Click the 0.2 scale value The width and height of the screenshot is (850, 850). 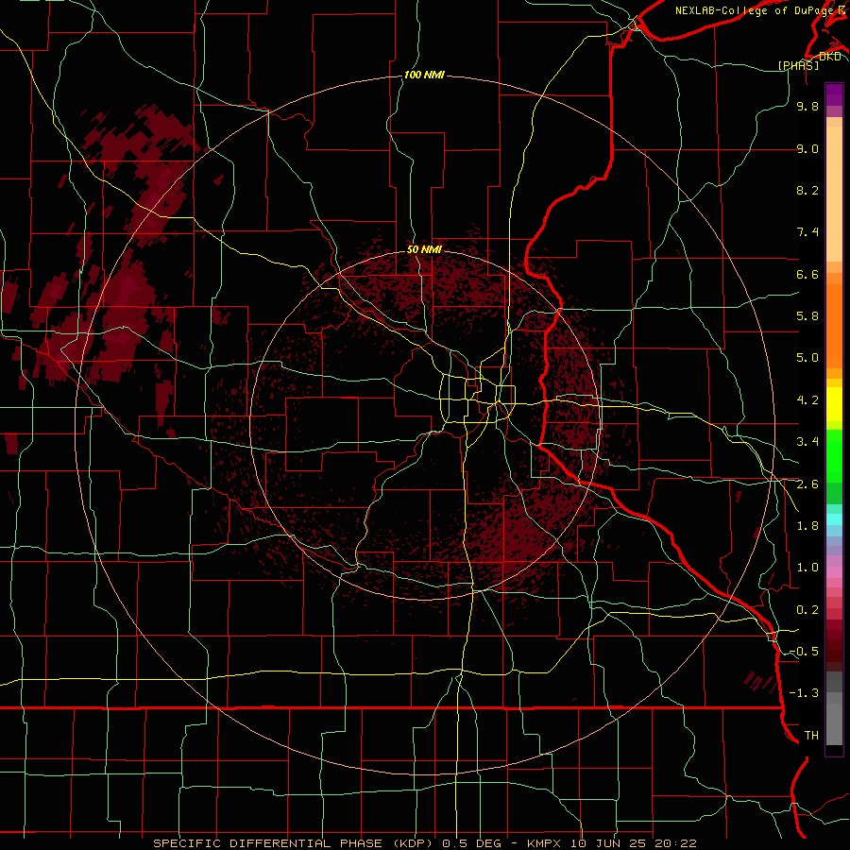click(x=807, y=610)
